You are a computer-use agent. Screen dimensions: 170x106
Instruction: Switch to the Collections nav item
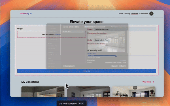pos(144,14)
